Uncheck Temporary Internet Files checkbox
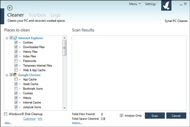 tap(16, 65)
